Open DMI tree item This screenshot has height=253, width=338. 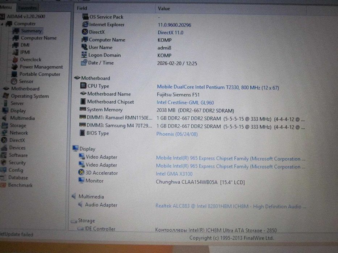tap(25, 45)
